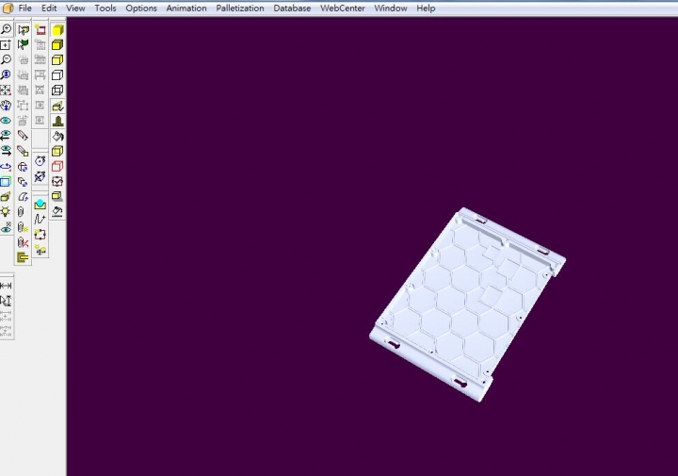Screen dimensions: 678x476
Task: Click the Zoom In magnifier tool
Action: pyautogui.click(x=6, y=29)
